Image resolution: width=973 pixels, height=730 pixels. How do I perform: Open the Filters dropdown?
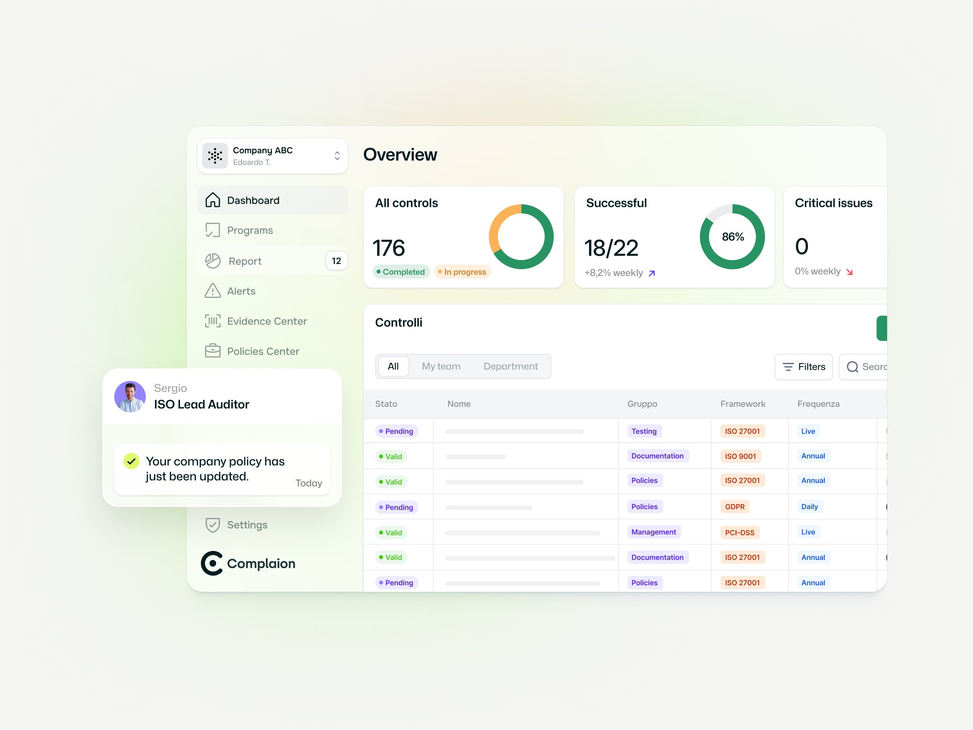pos(803,366)
